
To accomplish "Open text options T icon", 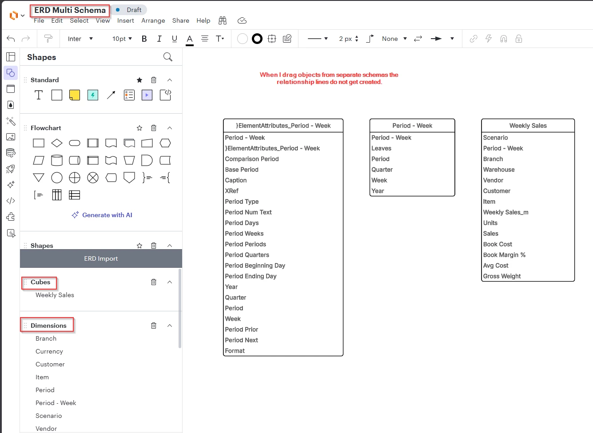I will pos(220,39).
